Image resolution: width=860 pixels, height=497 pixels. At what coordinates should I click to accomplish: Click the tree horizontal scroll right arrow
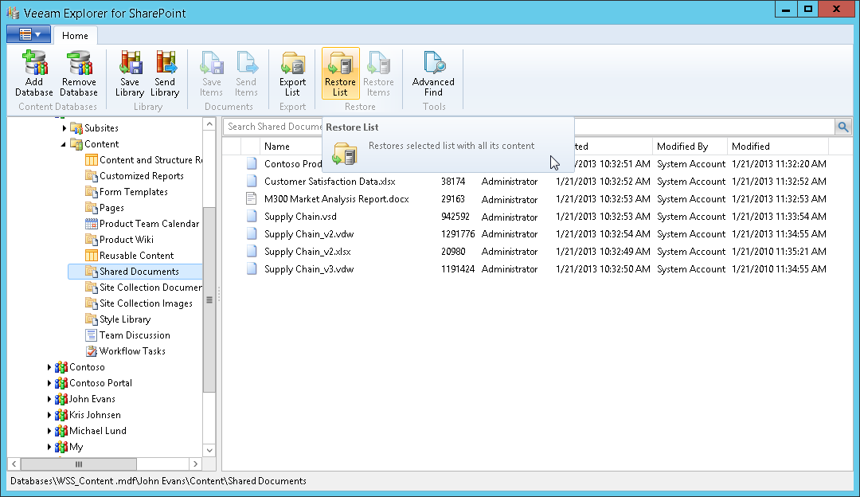click(x=195, y=464)
